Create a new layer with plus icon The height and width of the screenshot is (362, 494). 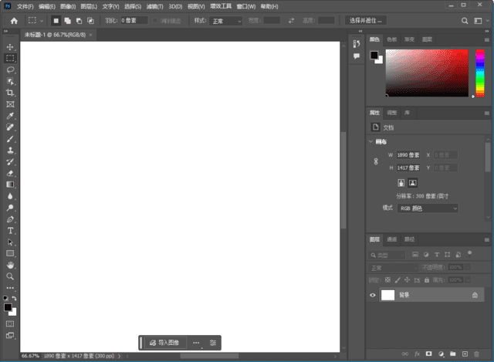click(x=465, y=354)
